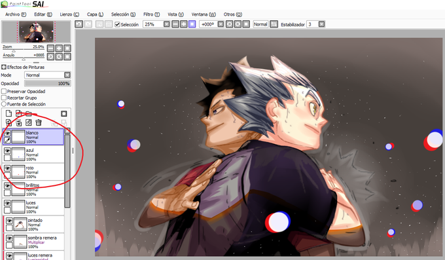
Task: Open the Archivo menu
Action: 16,14
